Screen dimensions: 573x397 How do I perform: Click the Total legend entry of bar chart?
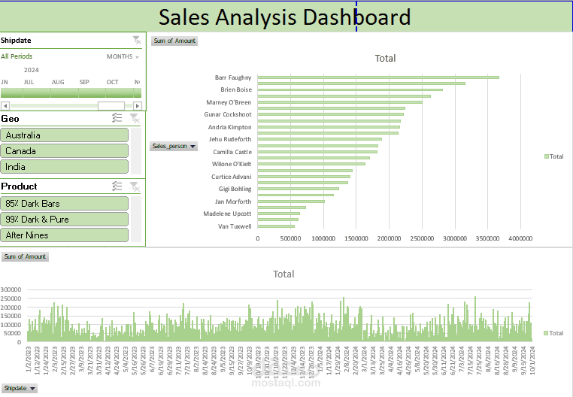554,156
